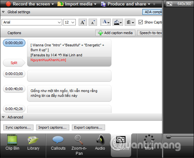Open the More tools tab
This screenshot has width=194, height=158.
click(149, 143)
